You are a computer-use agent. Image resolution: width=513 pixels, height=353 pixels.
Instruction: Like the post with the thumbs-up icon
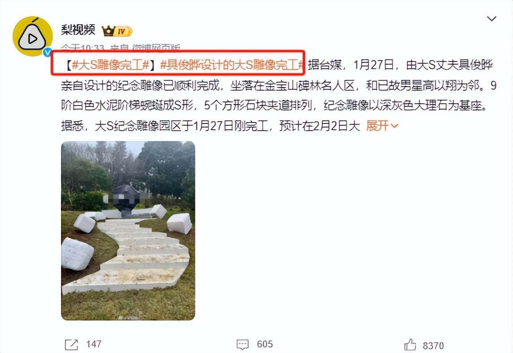pyautogui.click(x=410, y=345)
